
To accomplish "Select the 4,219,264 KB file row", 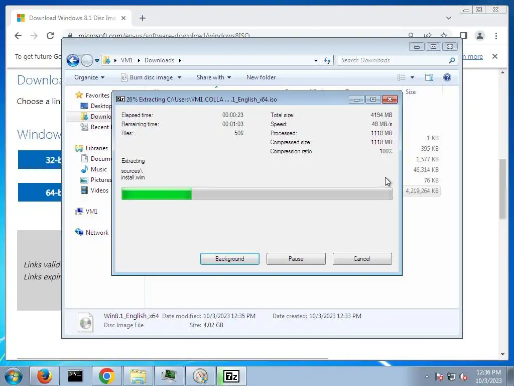I will pyautogui.click(x=422, y=191).
